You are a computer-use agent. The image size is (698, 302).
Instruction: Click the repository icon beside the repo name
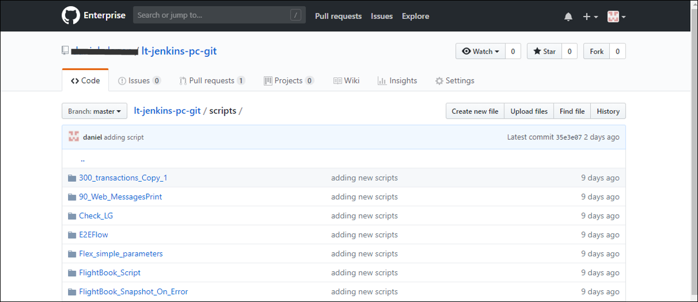[x=65, y=51]
